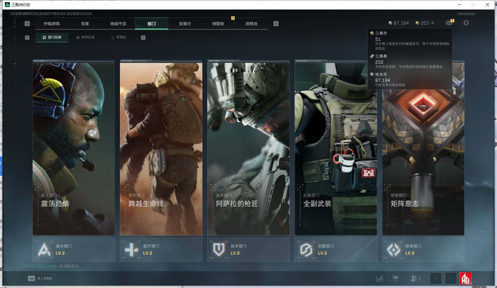Switch to the 特战干员 tab
Screen dimensions: 497x288
[x=118, y=24]
